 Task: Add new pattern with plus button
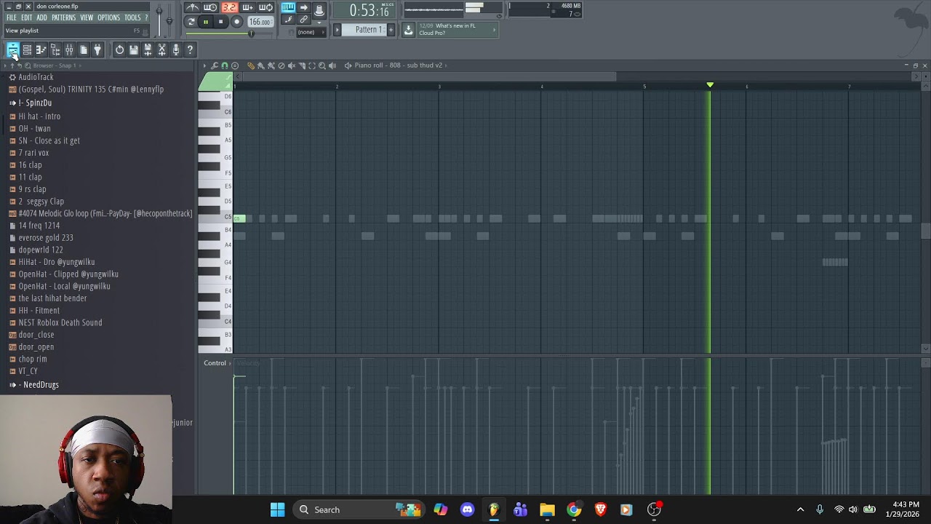point(391,30)
